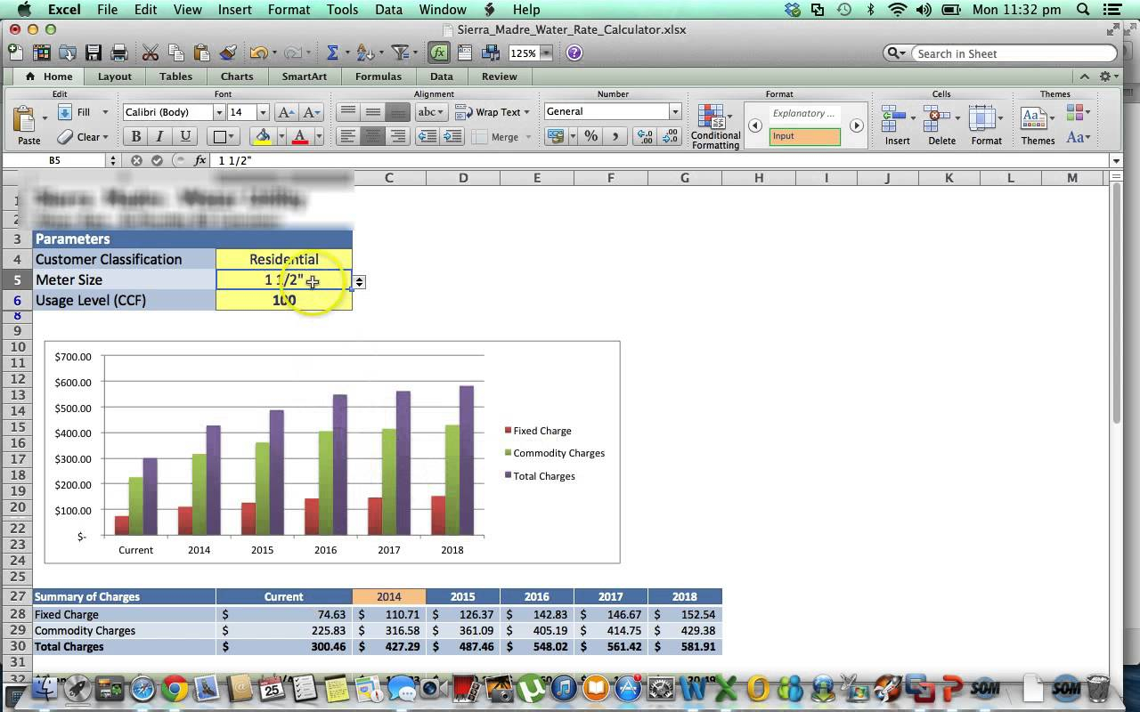Viewport: 1140px width, 712px height.
Task: Expand the General number format dropdown
Action: [674, 111]
